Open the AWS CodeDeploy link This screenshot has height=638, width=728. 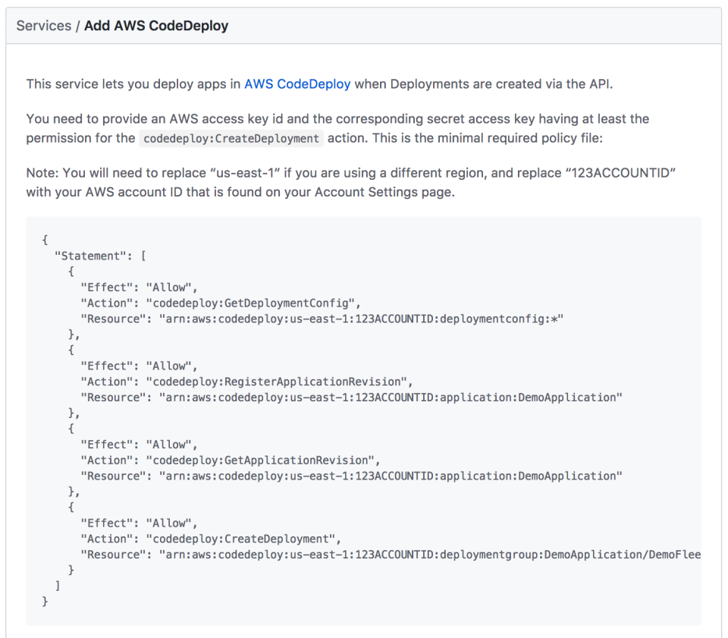pyautogui.click(x=297, y=84)
